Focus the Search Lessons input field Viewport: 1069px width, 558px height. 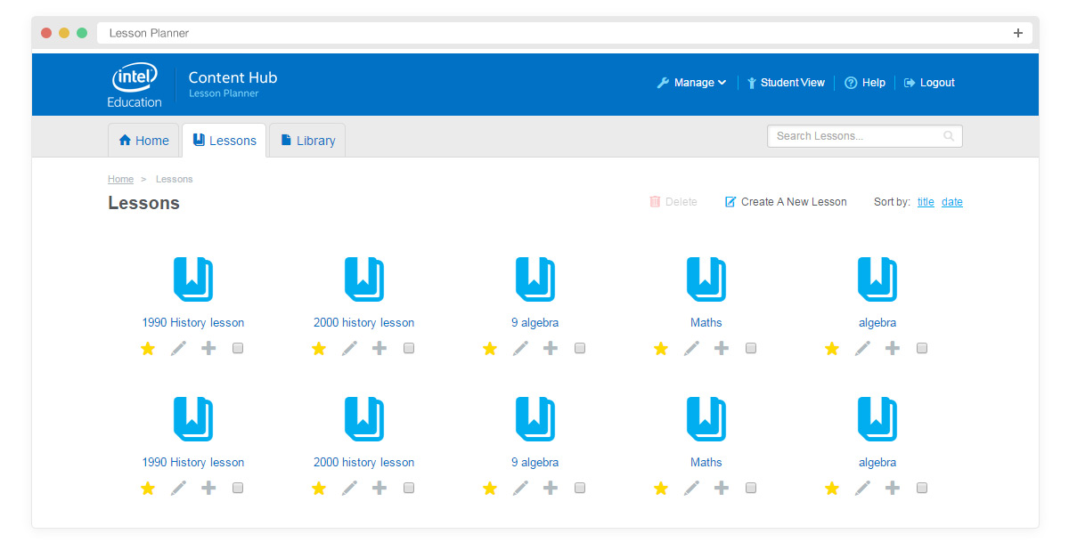pyautogui.click(x=865, y=136)
